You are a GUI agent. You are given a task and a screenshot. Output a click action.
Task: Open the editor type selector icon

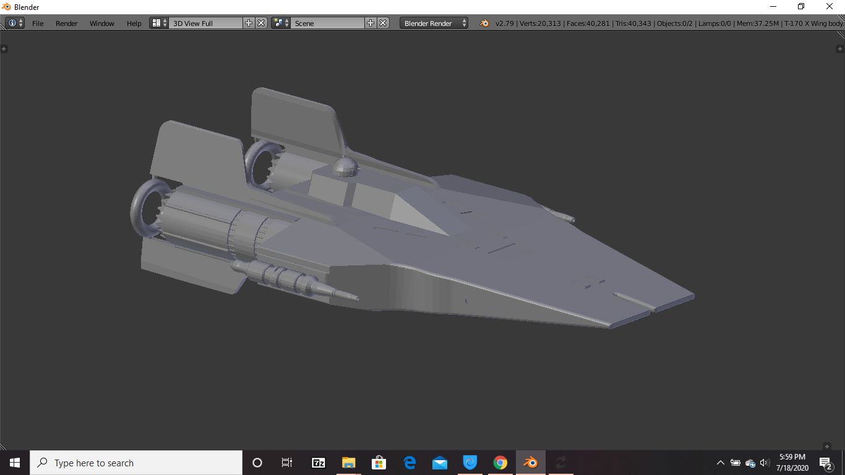pos(11,23)
